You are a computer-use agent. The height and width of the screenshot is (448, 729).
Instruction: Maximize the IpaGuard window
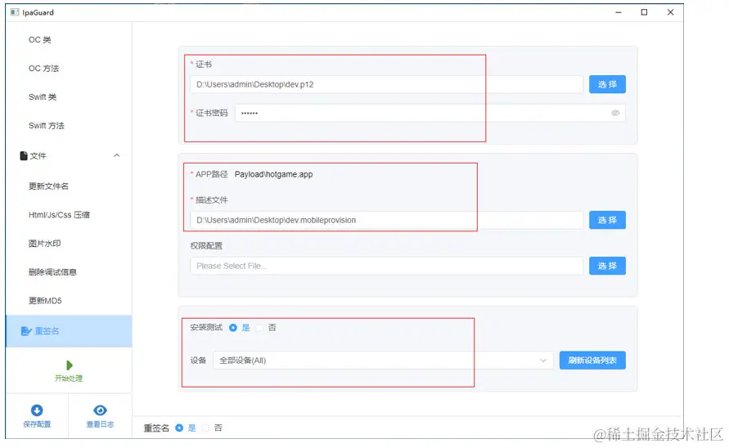[x=644, y=12]
